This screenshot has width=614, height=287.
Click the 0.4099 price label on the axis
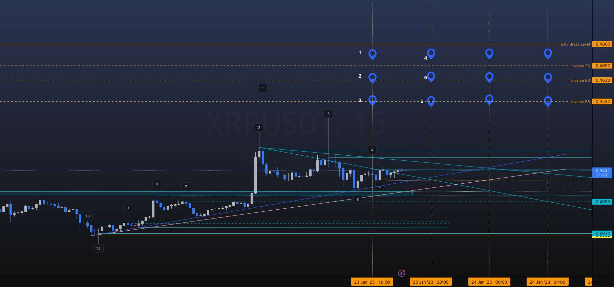(x=602, y=202)
